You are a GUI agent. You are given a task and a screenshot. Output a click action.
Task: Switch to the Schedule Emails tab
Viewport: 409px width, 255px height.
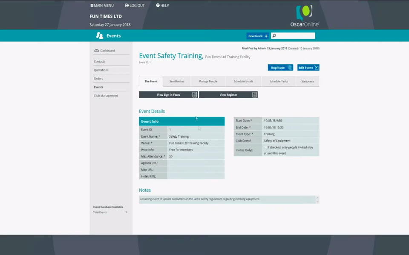point(243,81)
